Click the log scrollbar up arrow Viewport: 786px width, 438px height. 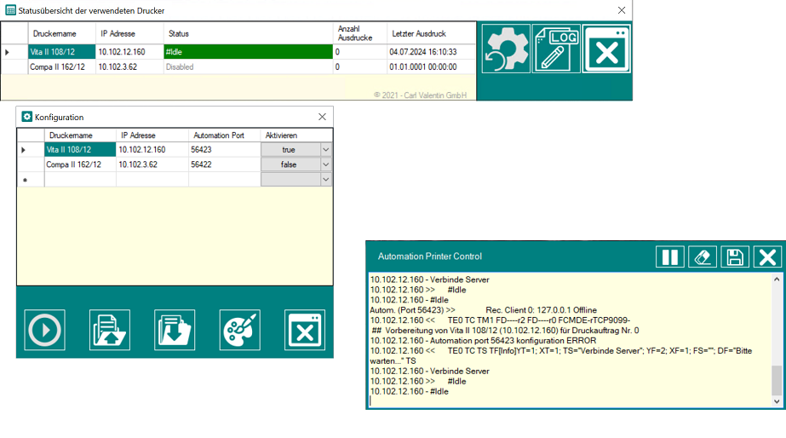(776, 280)
